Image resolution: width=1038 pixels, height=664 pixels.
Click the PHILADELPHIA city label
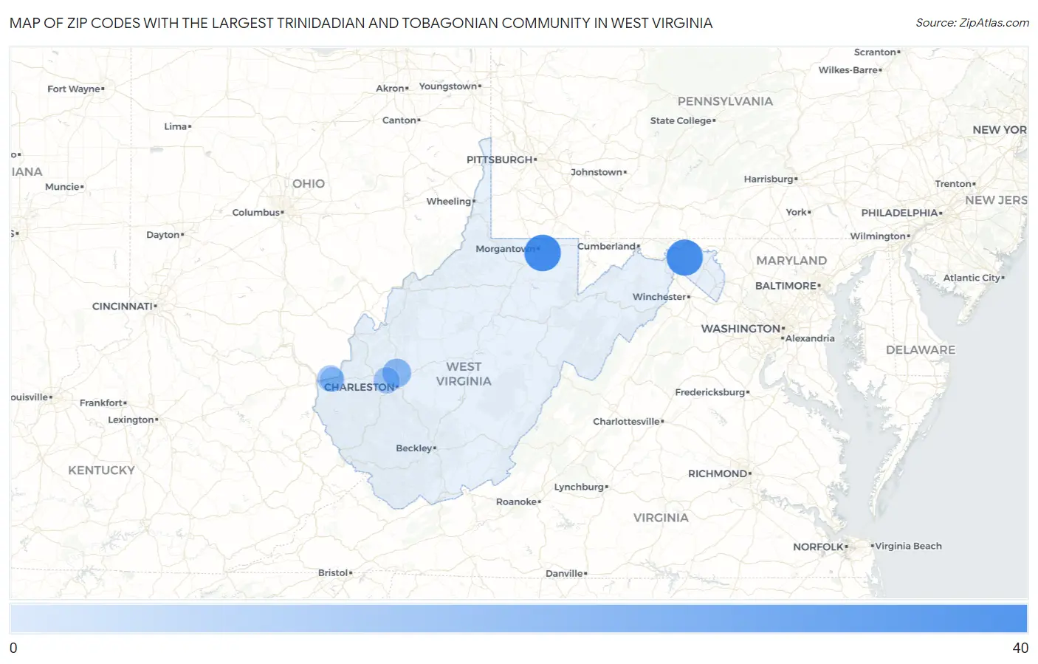point(899,213)
